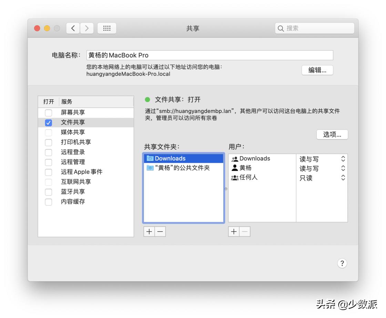Screen dimensions: 386x318
Task: Open Show All preferences grid icon
Action: point(107,28)
